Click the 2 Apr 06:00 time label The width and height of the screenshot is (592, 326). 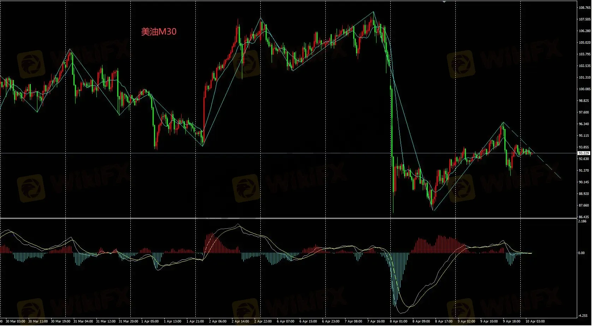click(x=218, y=321)
